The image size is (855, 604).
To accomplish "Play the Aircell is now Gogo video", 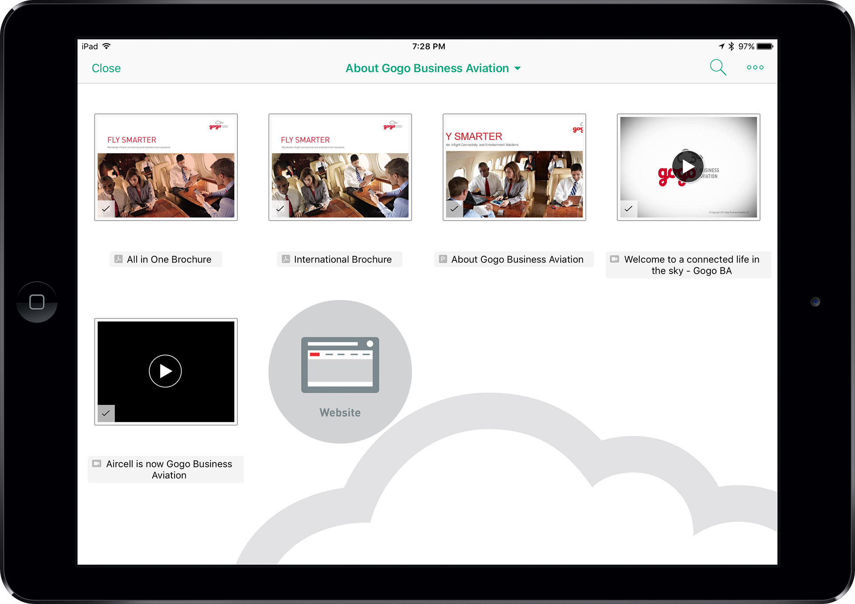I will pos(165,371).
